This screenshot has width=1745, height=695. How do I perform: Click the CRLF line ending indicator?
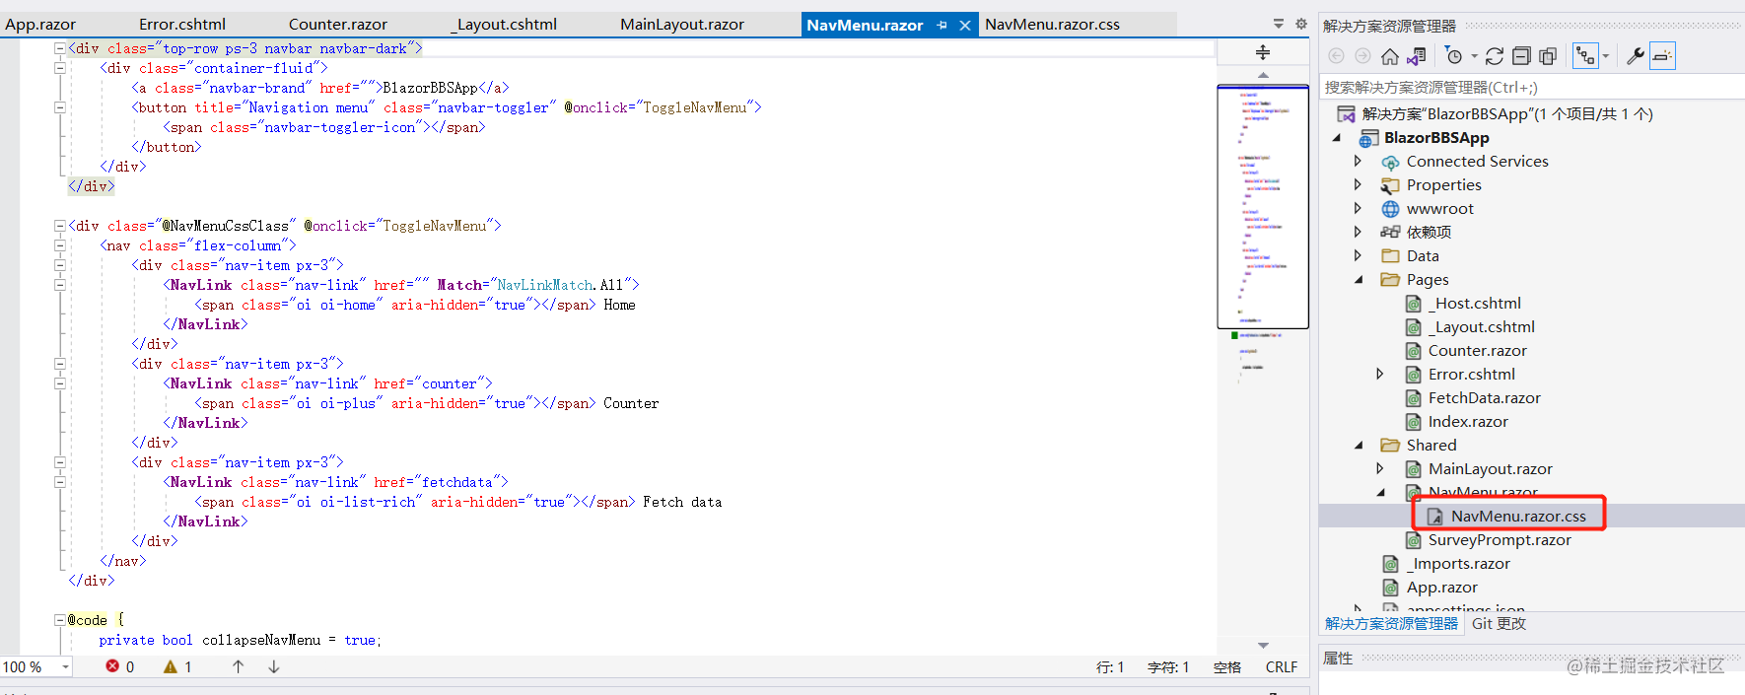pyautogui.click(x=1281, y=667)
